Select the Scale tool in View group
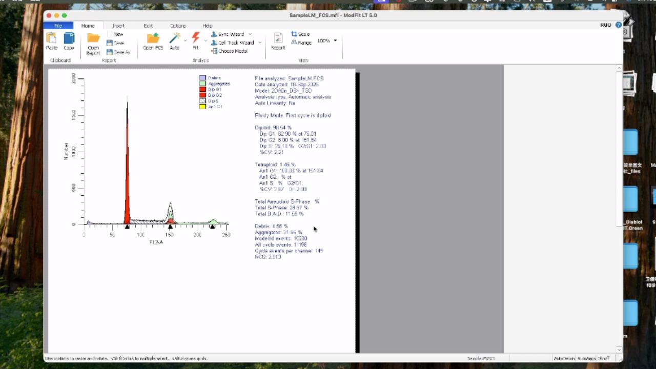Image resolution: width=656 pixels, height=369 pixels. tap(300, 34)
